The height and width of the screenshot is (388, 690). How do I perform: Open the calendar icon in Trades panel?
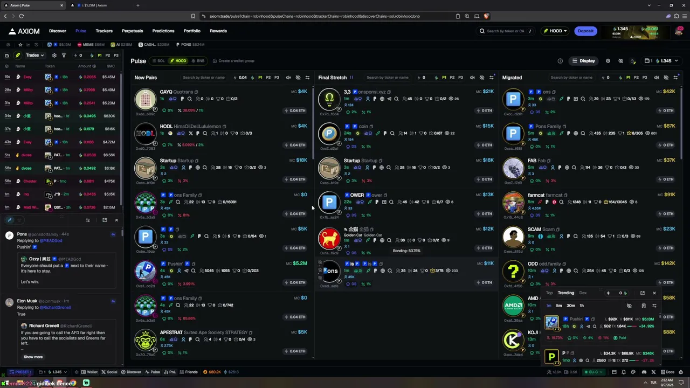[6, 56]
